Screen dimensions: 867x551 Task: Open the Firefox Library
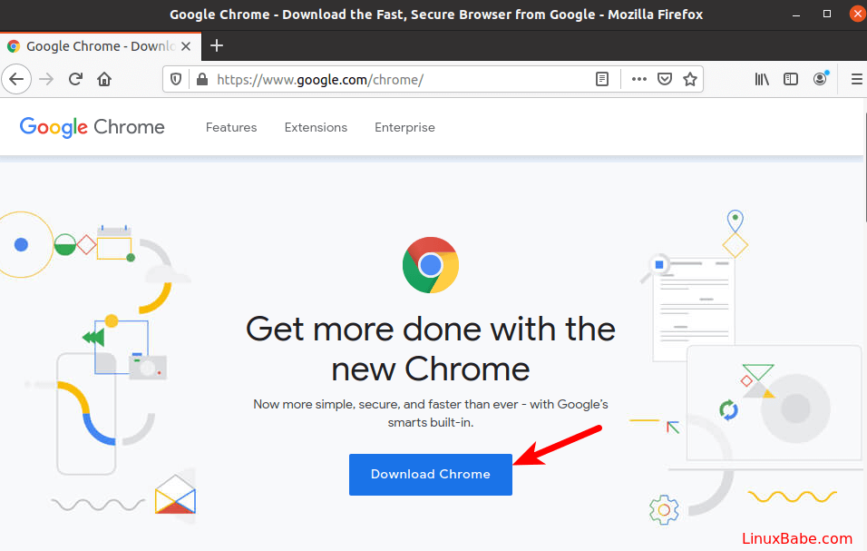pos(762,79)
